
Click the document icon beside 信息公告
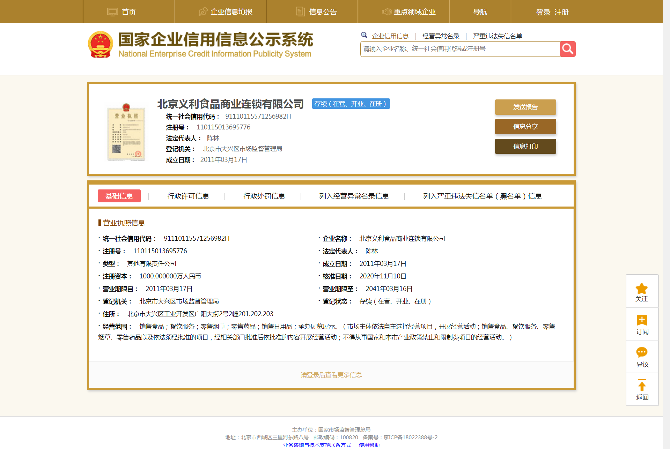point(300,12)
